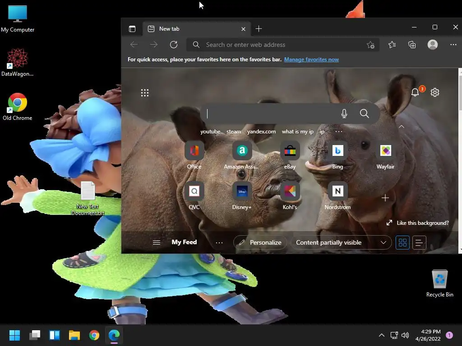
Task: Open the taskbar clock and date
Action: tap(428, 335)
